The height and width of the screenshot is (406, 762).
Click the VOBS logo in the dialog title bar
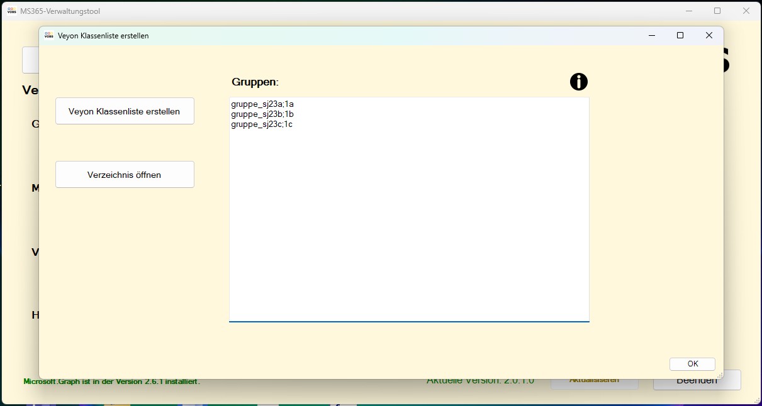coord(49,36)
